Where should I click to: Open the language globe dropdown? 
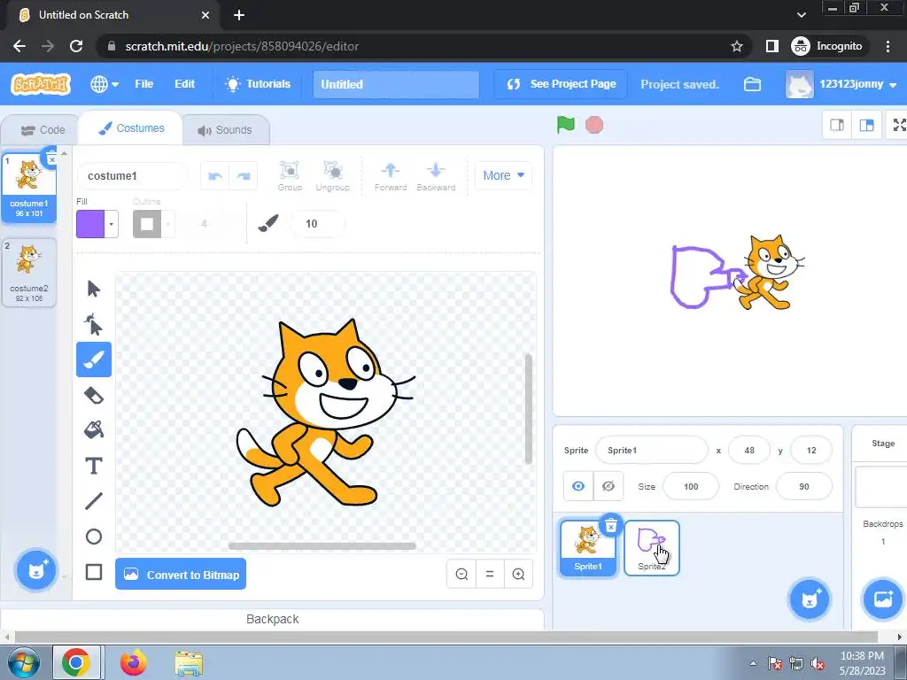pyautogui.click(x=105, y=84)
